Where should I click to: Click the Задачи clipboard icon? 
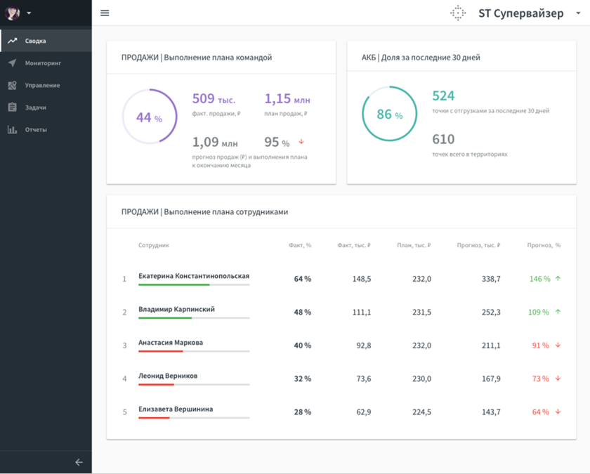pyautogui.click(x=12, y=107)
